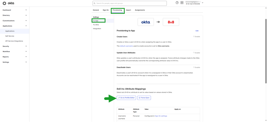Collapse the Applications menu chevron
The image size is (267, 122).
coord(26,26)
